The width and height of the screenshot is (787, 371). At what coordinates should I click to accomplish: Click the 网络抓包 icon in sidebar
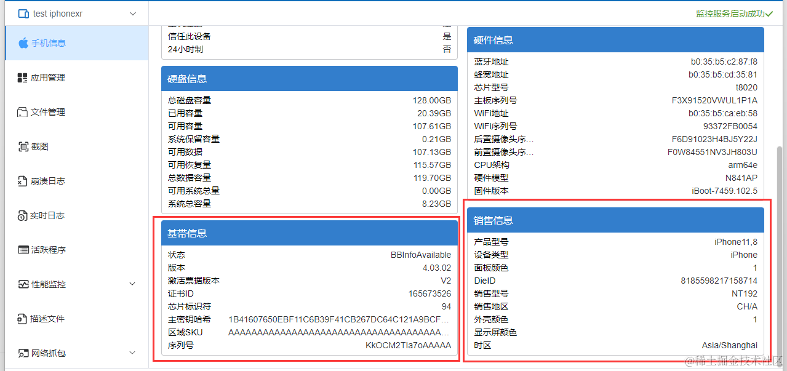[23, 353]
